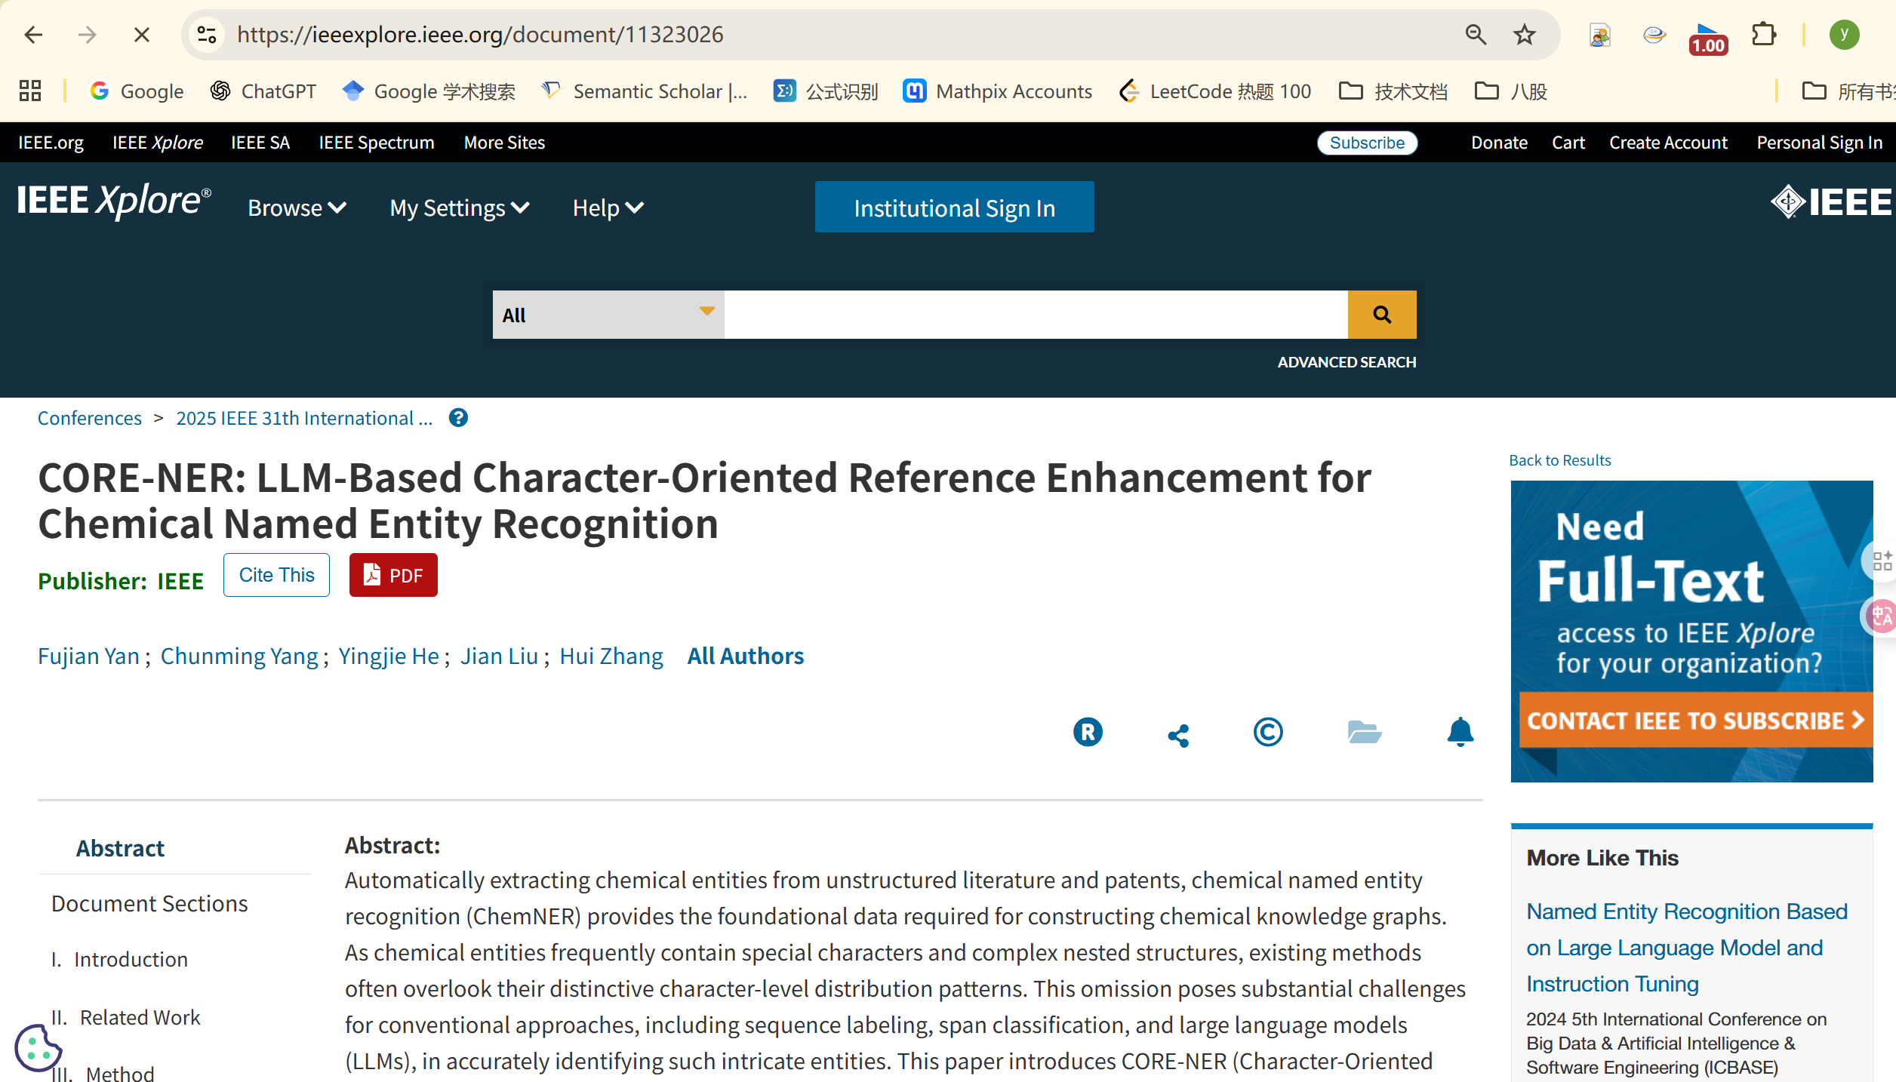Click the breadcrumb help question mark icon
1896x1082 pixels.
[458, 418]
